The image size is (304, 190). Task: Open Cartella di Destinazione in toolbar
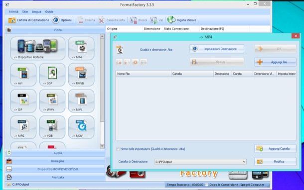click(29, 20)
